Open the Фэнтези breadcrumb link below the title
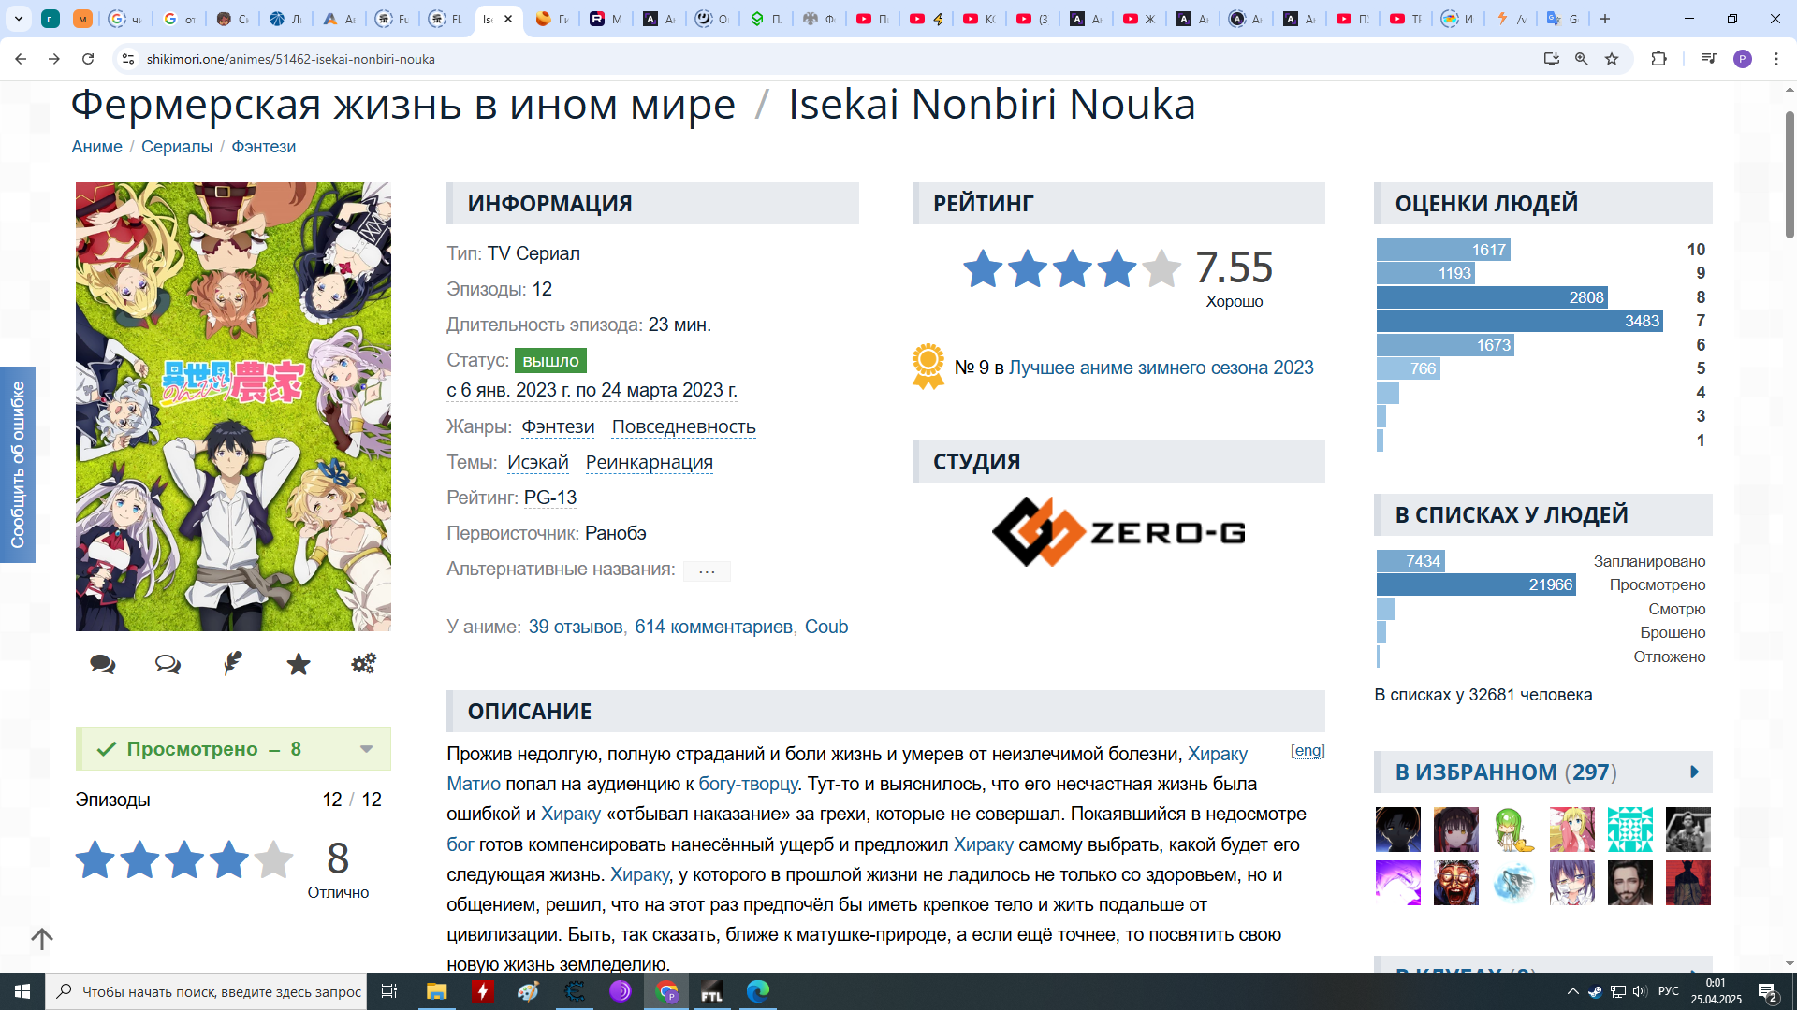This screenshot has height=1010, width=1797. click(x=264, y=147)
